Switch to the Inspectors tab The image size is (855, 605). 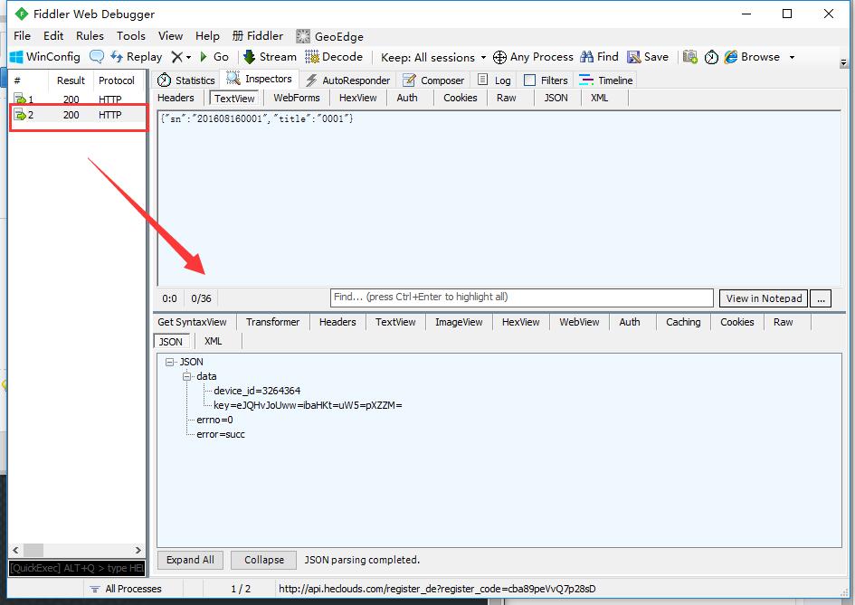coord(260,79)
